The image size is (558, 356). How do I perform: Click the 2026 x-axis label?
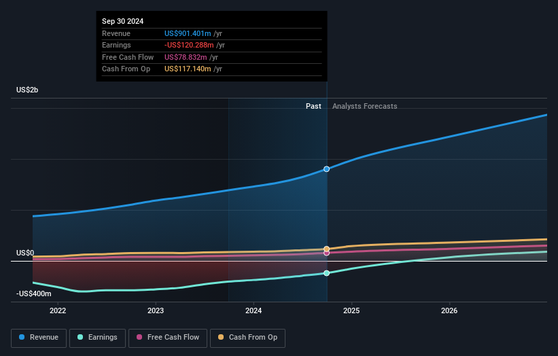point(449,310)
